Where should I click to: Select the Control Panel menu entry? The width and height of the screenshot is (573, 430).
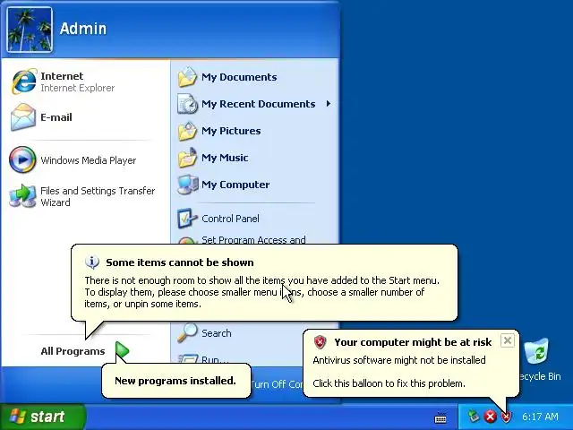click(x=254, y=219)
